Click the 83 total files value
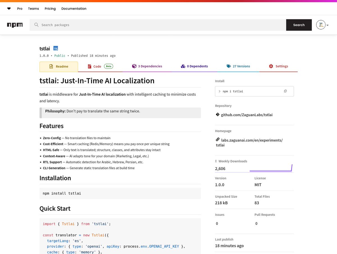This screenshot has height=254, width=337. click(257, 203)
